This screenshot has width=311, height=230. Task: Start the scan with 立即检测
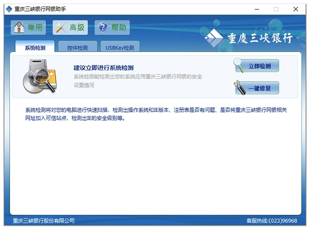(256, 66)
